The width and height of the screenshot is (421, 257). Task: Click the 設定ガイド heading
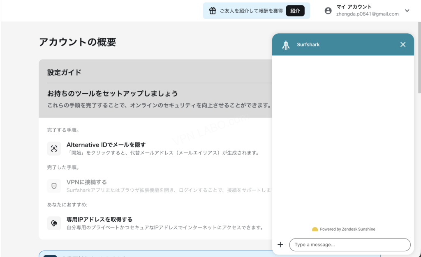pyautogui.click(x=64, y=72)
